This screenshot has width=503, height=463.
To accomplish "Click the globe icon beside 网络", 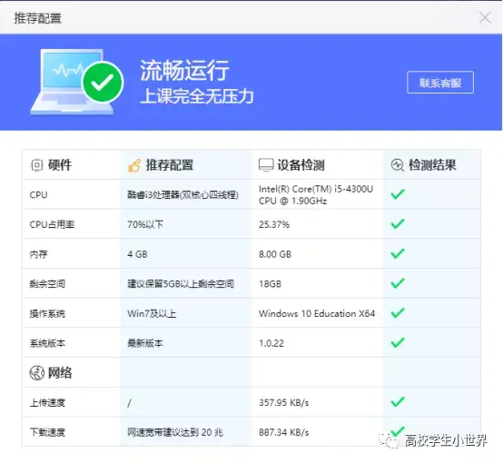I will click(37, 373).
